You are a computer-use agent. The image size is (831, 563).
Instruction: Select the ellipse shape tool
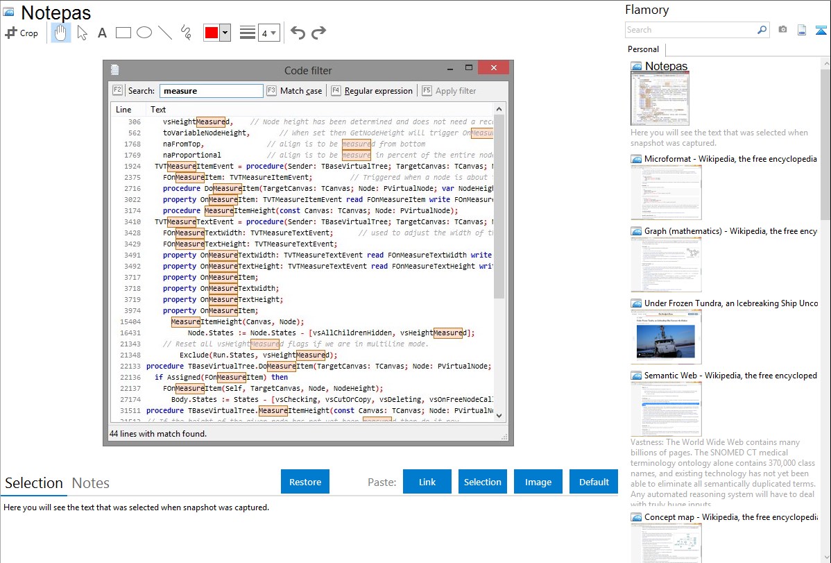[x=144, y=33]
